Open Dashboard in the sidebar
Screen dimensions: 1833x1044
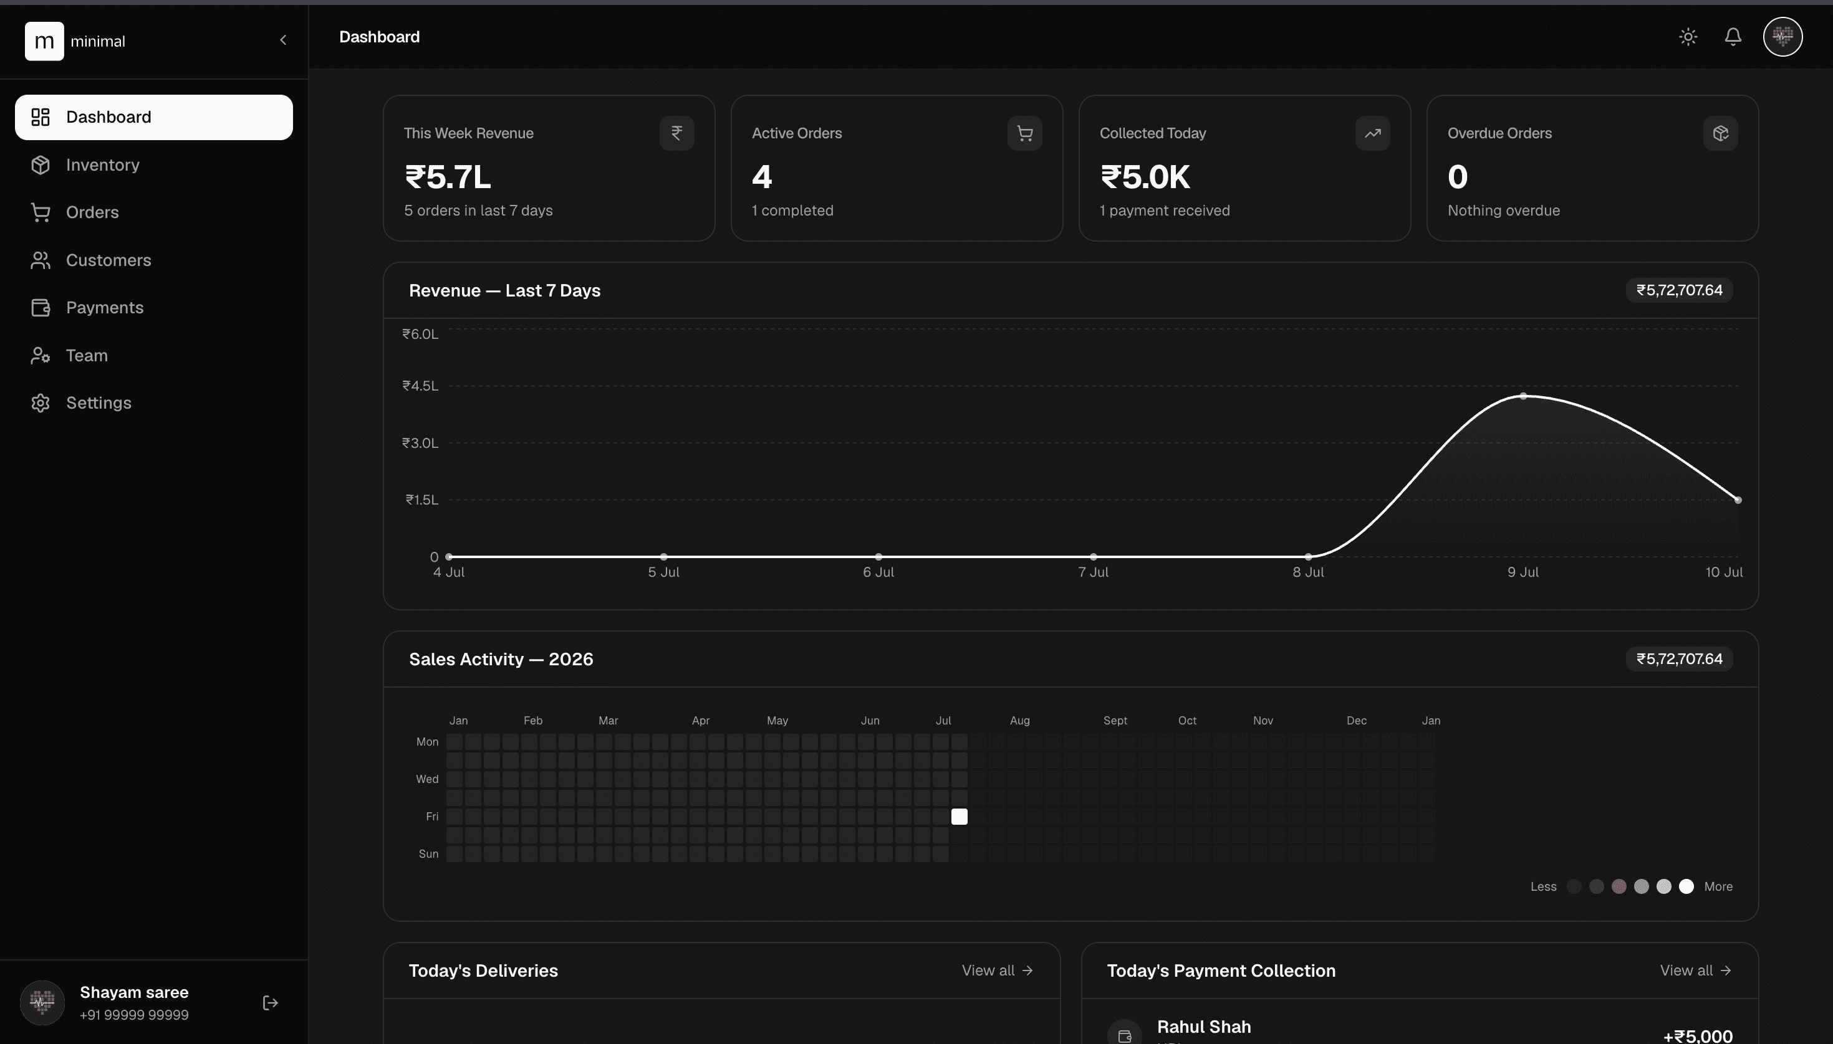pos(153,117)
